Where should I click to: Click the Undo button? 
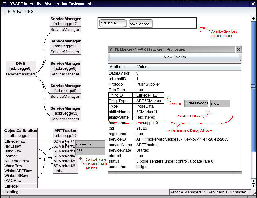click(220, 104)
